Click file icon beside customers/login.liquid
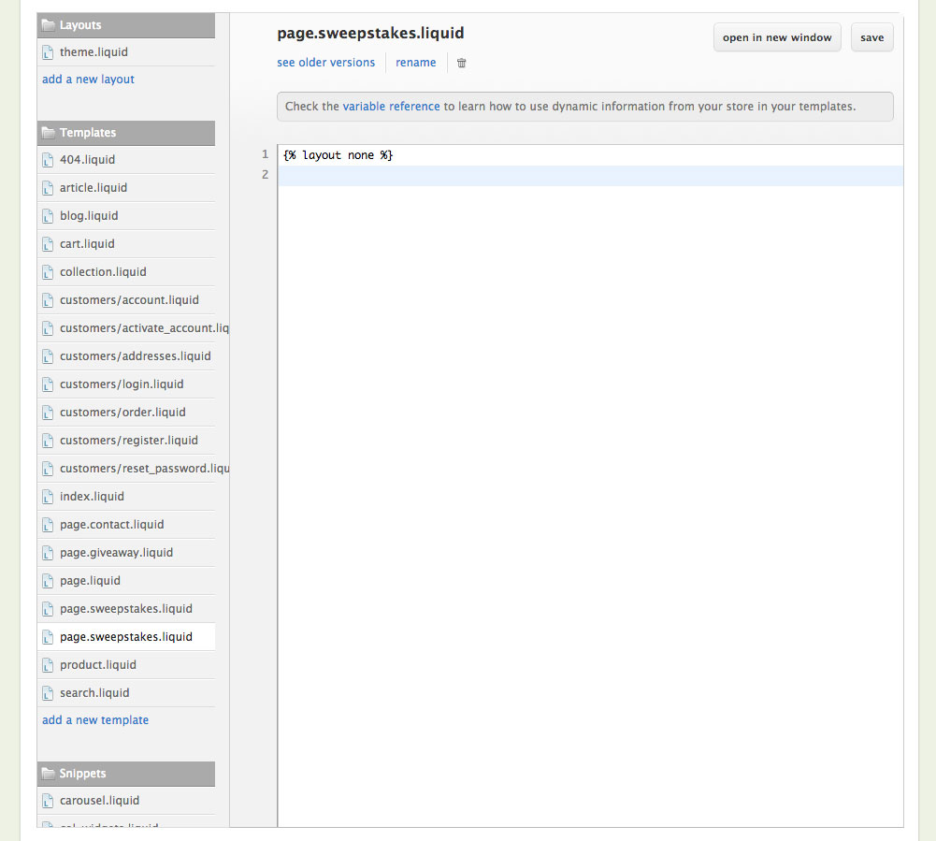 click(x=48, y=384)
